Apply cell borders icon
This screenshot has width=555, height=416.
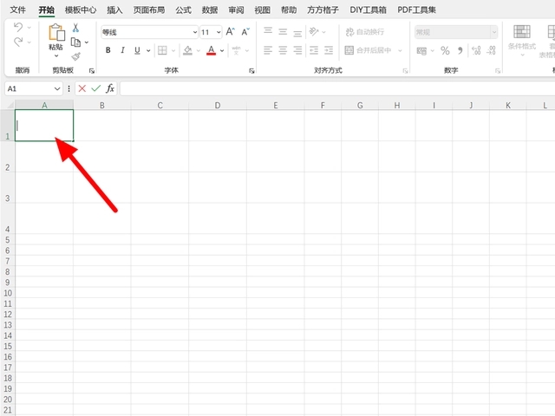tap(162, 50)
